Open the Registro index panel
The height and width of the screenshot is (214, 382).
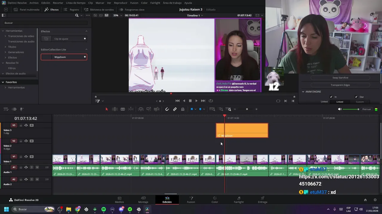coord(71,10)
